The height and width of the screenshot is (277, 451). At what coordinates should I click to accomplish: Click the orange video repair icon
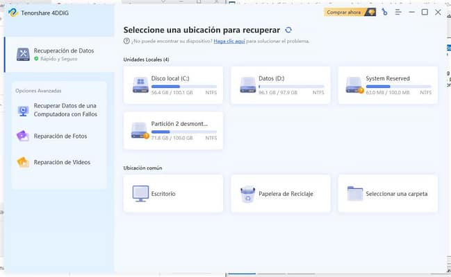23,162
